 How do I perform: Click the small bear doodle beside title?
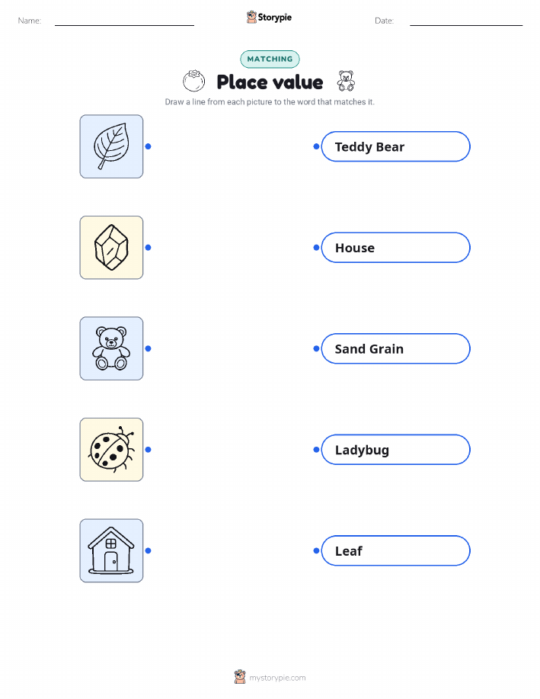pyautogui.click(x=346, y=81)
